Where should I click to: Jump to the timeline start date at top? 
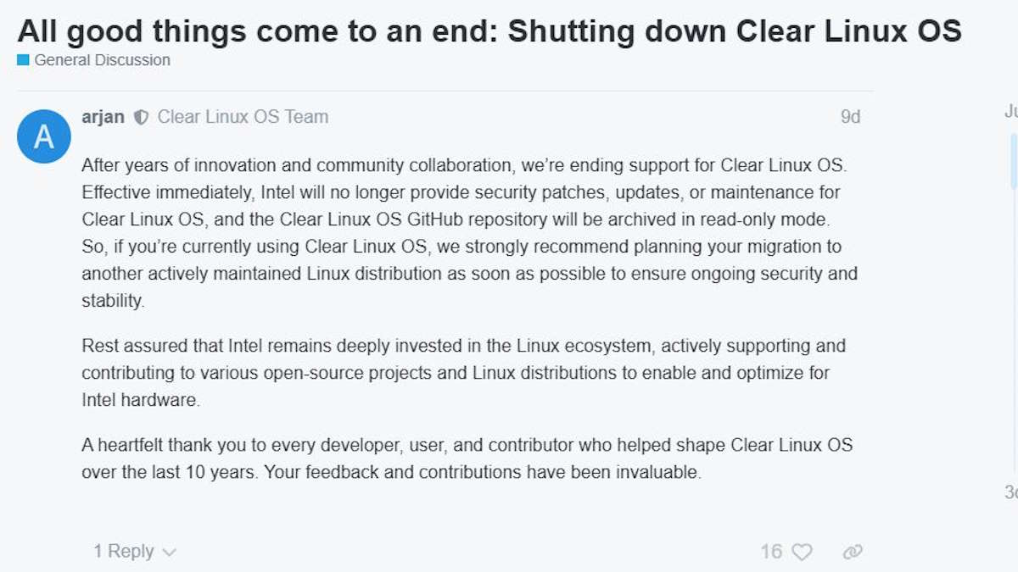click(x=1010, y=112)
